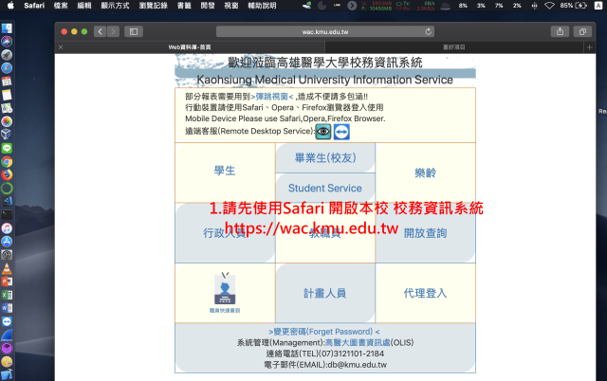Open the 檔案 menu

pos(61,6)
